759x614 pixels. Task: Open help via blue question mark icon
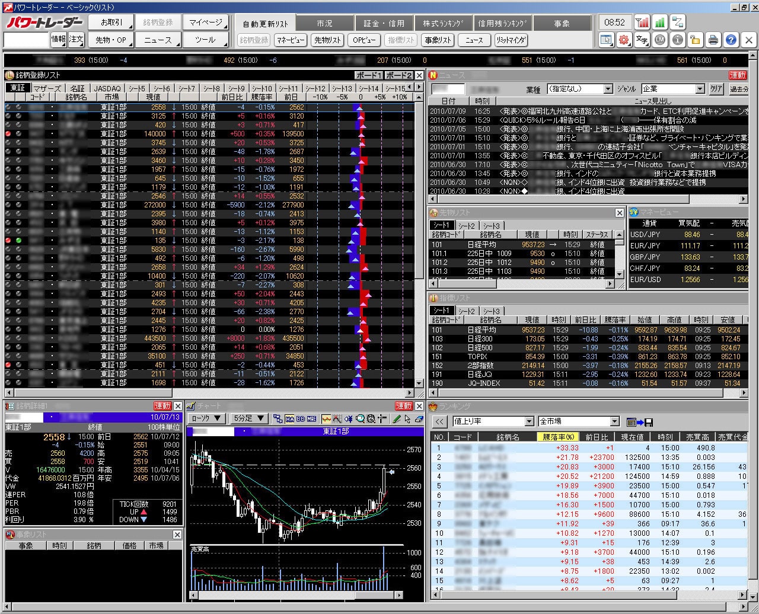[x=731, y=40]
